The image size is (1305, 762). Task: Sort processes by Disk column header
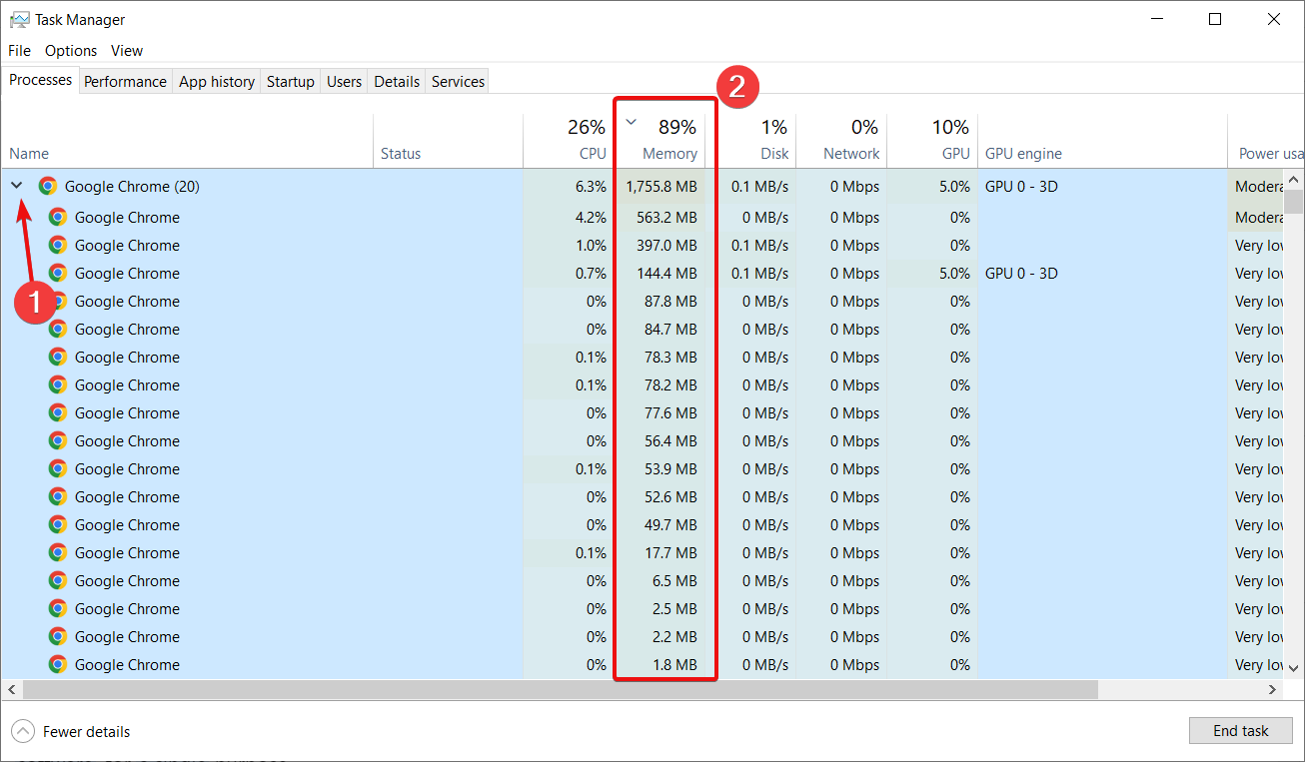point(751,141)
